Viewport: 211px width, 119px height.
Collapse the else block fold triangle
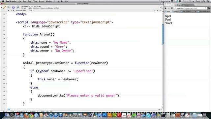click(x=6, y=92)
